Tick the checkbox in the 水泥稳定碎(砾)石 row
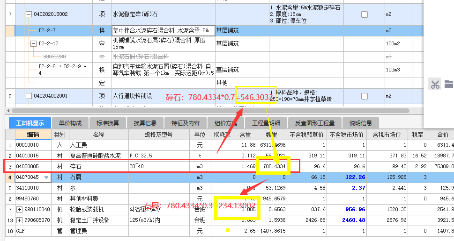This screenshot has width=454, height=241. pos(364,14)
